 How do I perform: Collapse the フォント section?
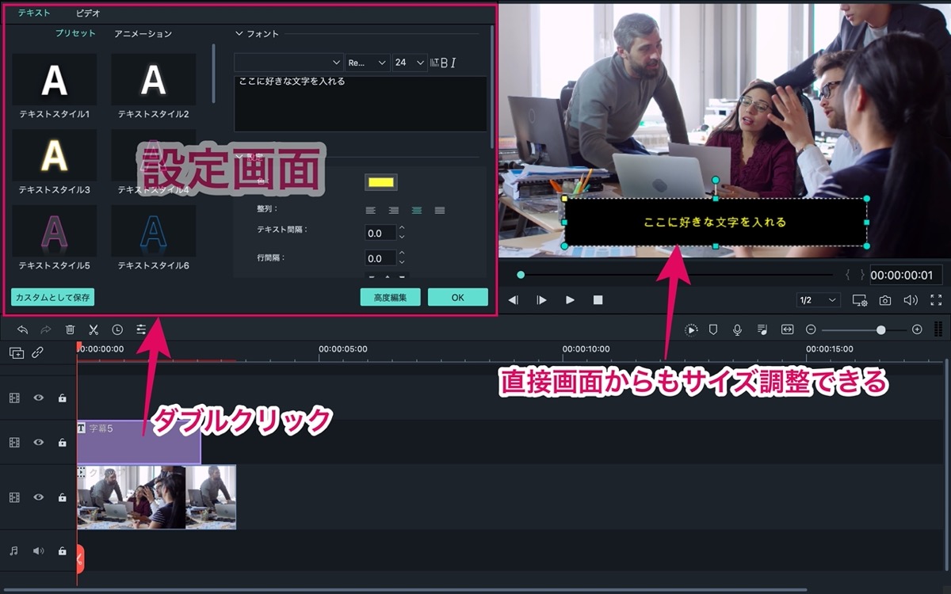[x=240, y=34]
